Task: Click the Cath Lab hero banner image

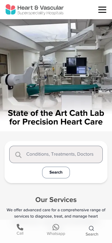Action: (56, 65)
